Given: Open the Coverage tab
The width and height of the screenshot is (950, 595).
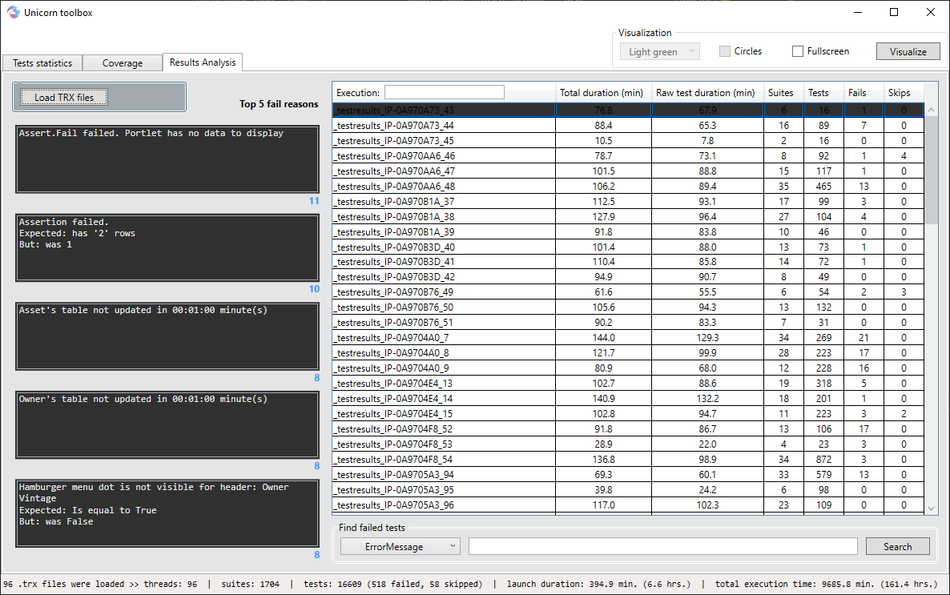Looking at the screenshot, I should (x=123, y=63).
